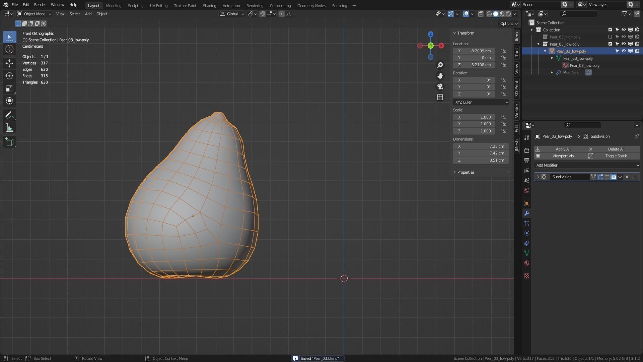Open Physics properties tab icon
Screen dimensions: 643x362
527,233
